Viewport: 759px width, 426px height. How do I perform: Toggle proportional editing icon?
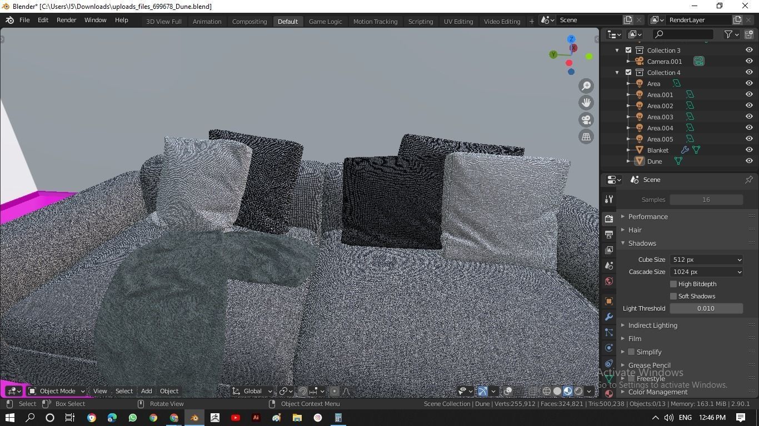coord(334,391)
